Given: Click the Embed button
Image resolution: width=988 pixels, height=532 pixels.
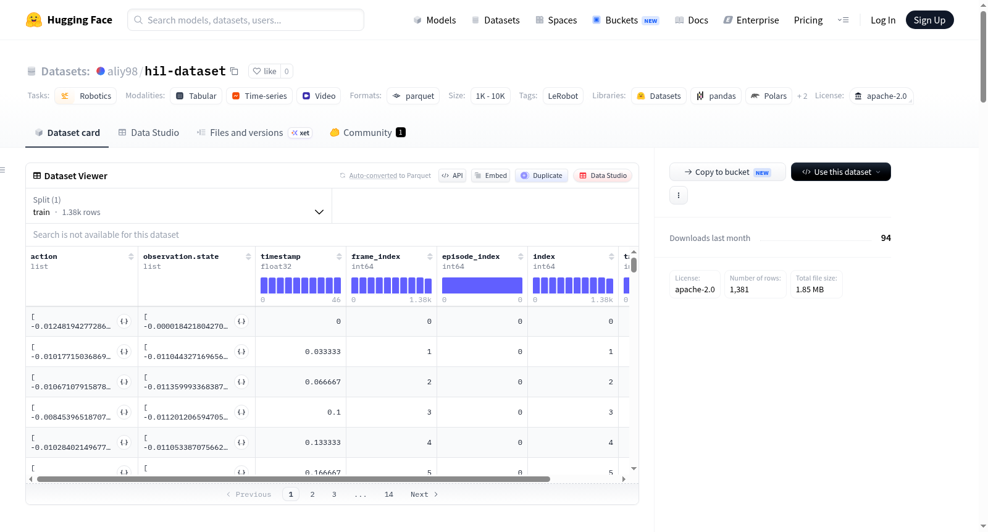Looking at the screenshot, I should coord(491,175).
